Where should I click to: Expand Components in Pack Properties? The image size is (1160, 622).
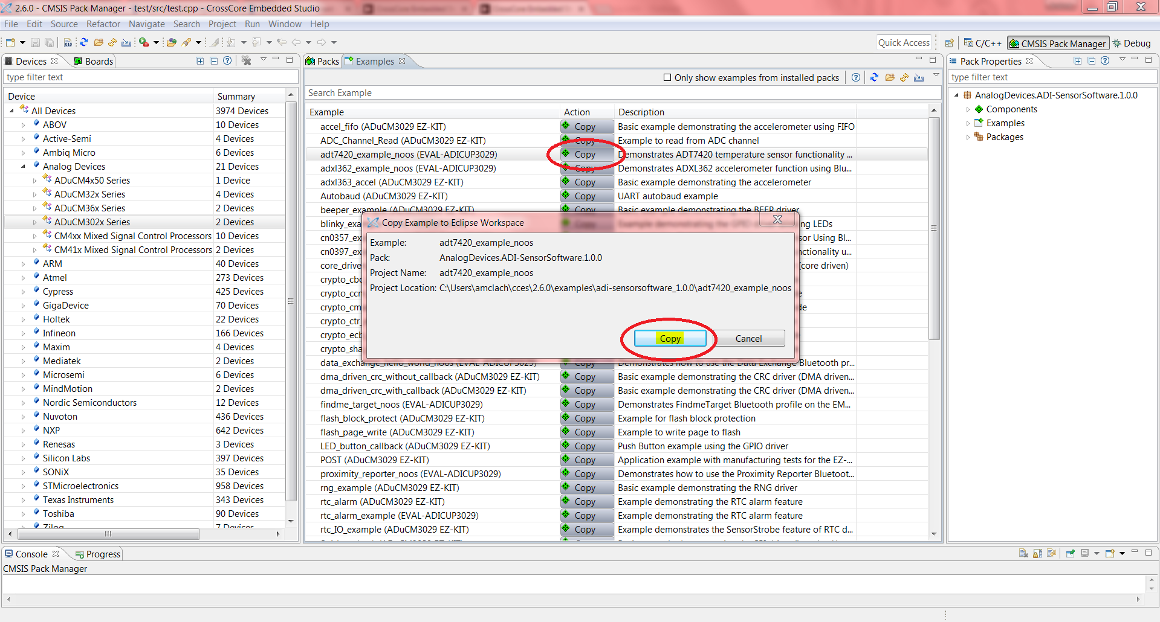coord(968,109)
